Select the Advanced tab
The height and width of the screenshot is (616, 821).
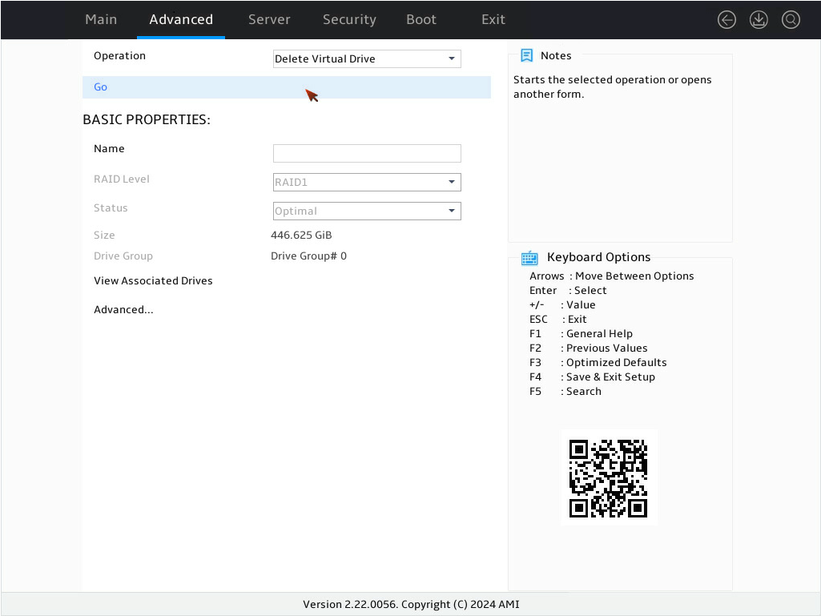(x=181, y=19)
